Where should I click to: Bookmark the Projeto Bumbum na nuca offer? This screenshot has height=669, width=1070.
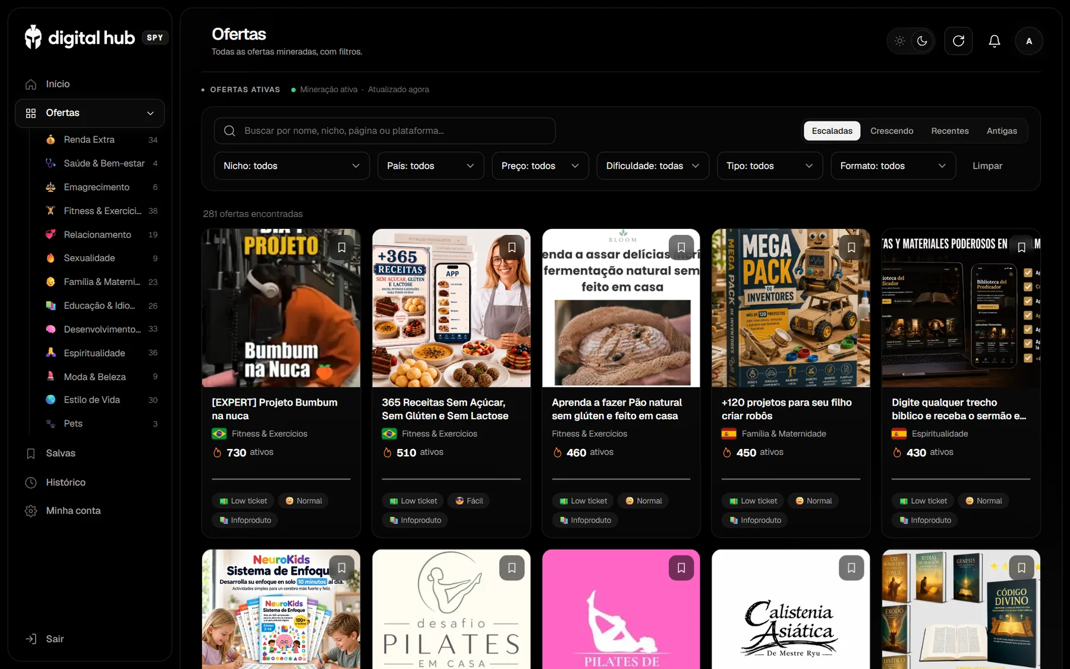[342, 247]
